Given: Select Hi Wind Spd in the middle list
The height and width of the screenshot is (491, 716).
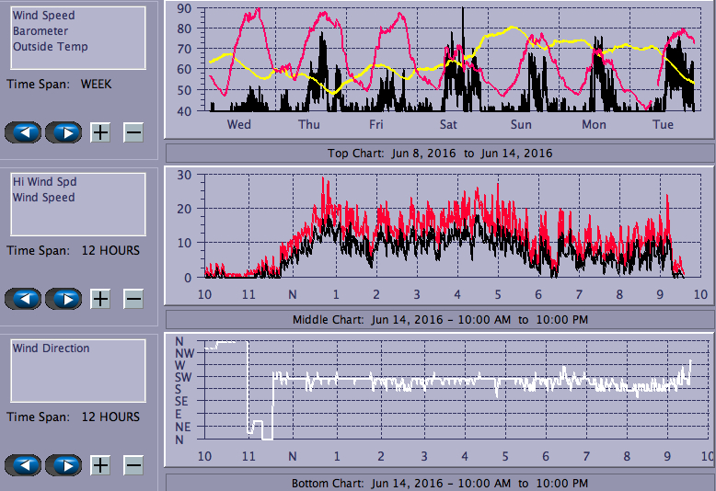Looking at the screenshot, I should tap(44, 182).
